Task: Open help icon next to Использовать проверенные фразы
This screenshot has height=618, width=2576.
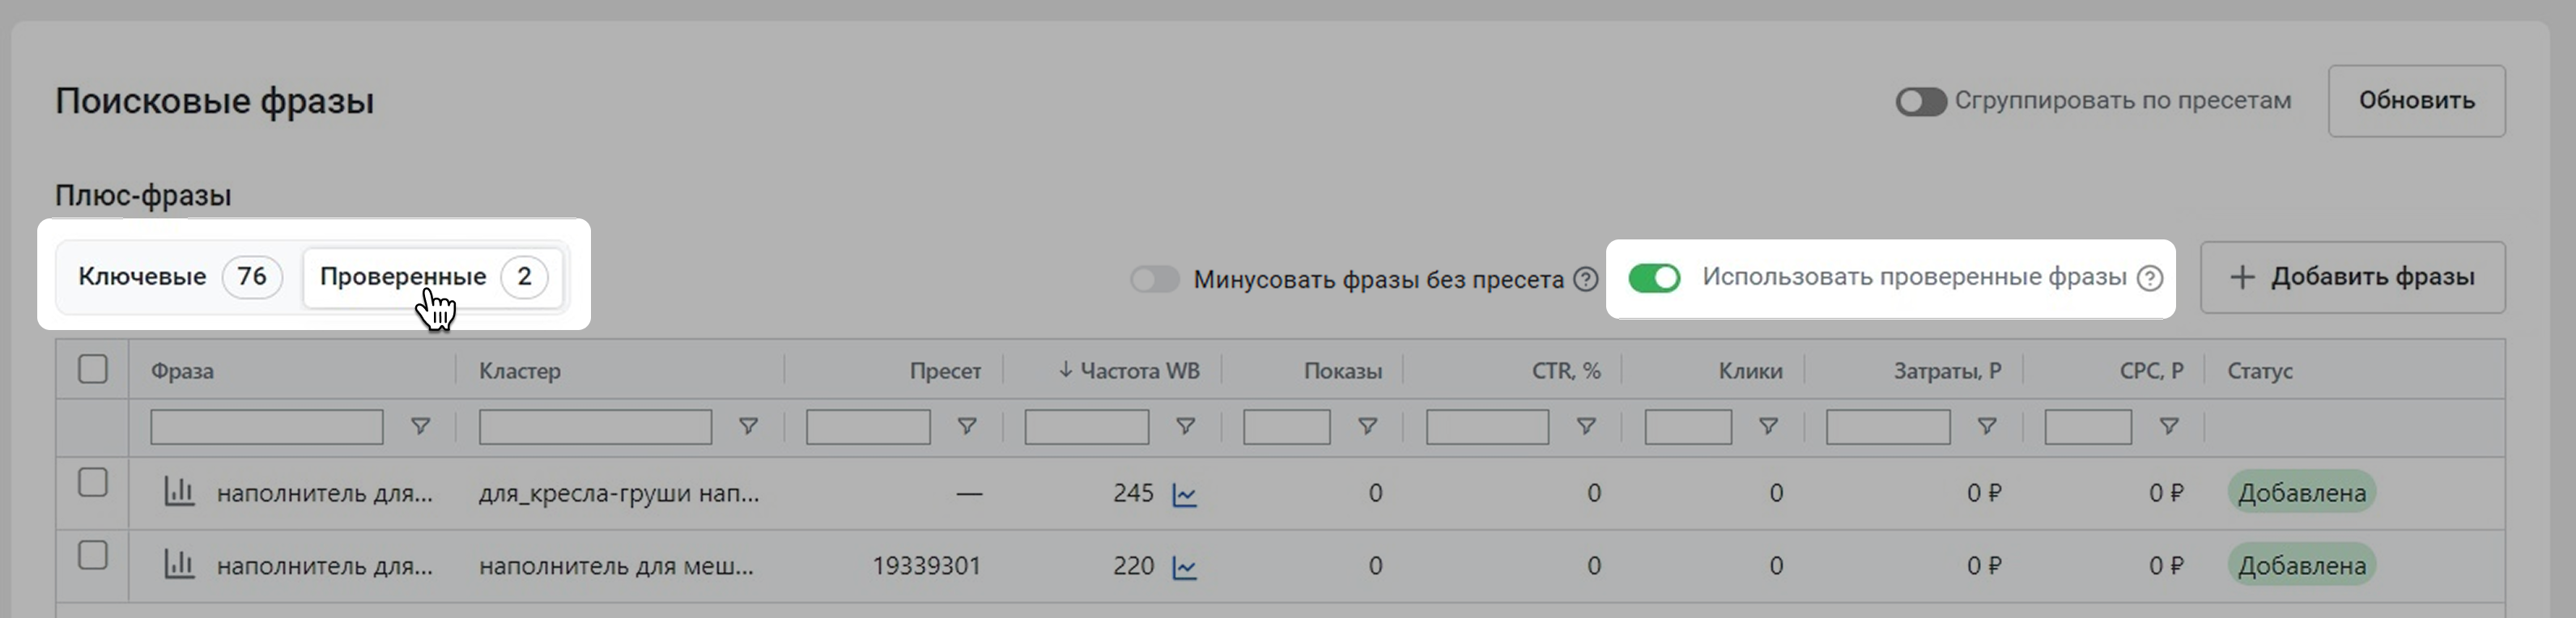Action: click(2149, 278)
